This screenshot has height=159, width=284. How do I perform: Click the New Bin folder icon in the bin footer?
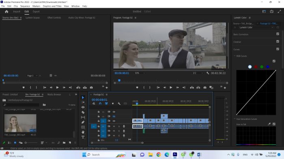coord(64,142)
